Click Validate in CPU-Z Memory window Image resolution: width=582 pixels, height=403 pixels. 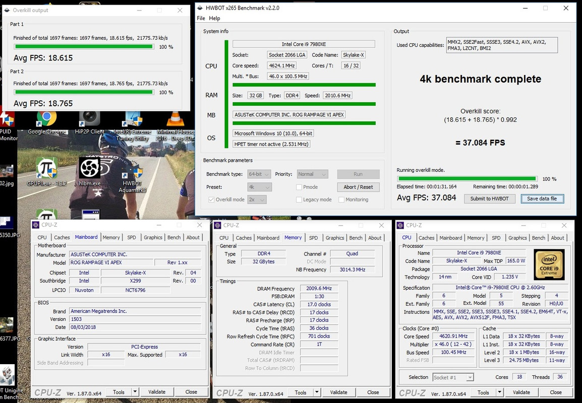[338, 392]
